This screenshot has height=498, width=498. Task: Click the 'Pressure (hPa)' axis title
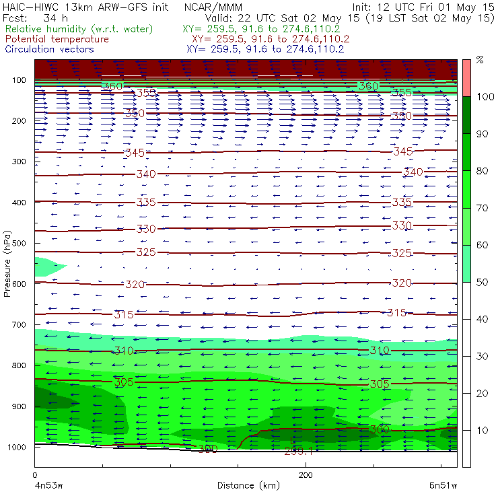tap(7, 264)
